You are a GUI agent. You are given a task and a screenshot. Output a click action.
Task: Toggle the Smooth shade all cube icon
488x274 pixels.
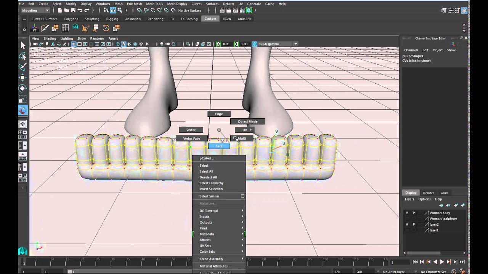pos(124,44)
